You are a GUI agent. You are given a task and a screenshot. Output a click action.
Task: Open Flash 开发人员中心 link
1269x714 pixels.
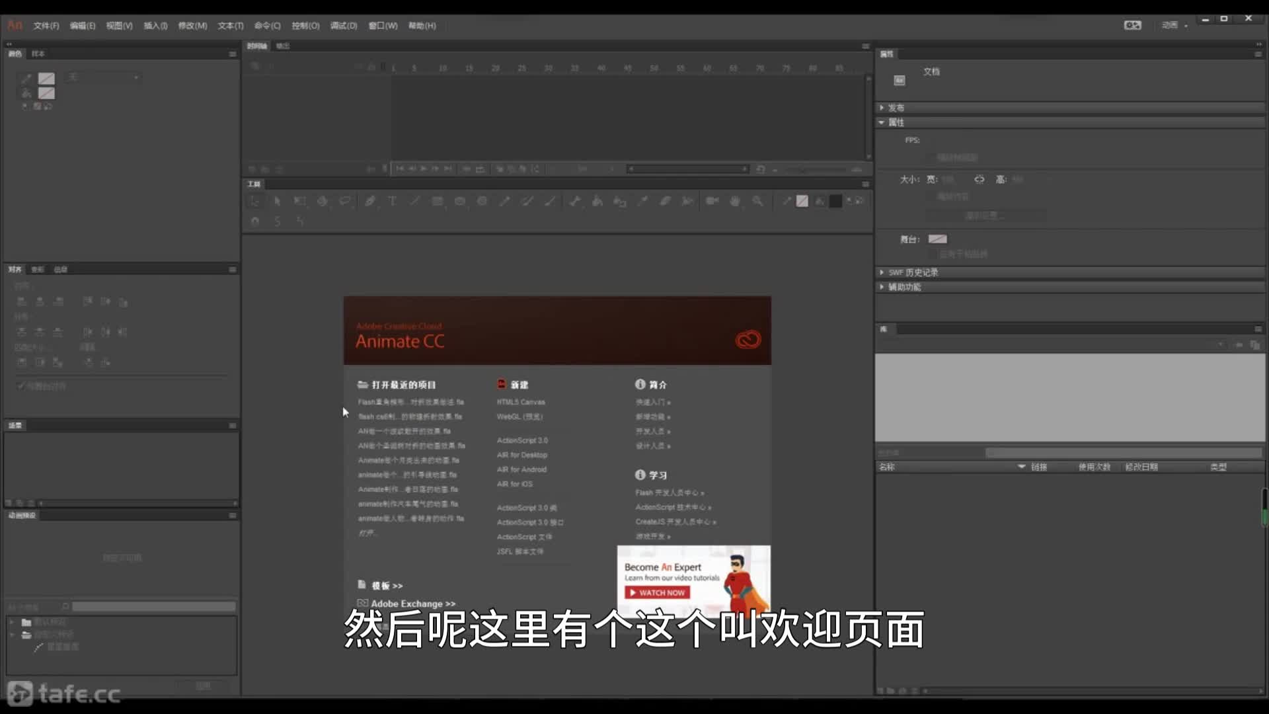(670, 493)
